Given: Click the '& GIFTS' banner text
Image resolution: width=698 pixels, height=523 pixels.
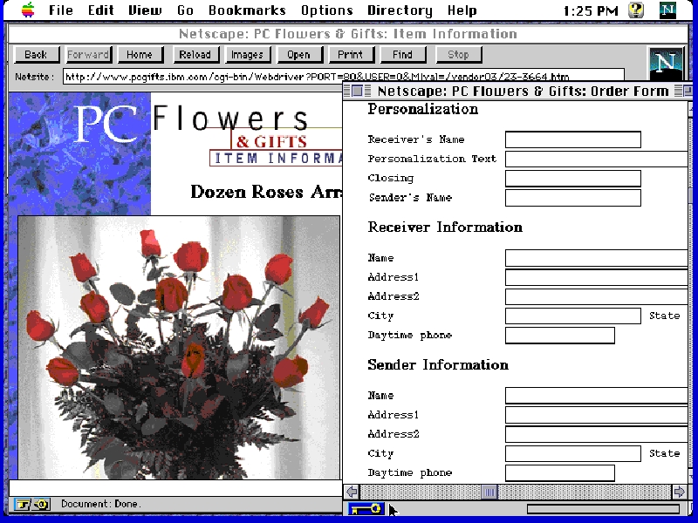Looking at the screenshot, I should point(271,142).
